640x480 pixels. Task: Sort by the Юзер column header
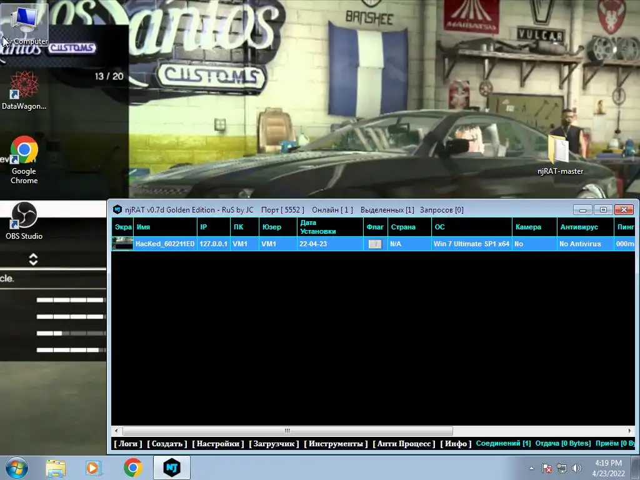(278, 227)
